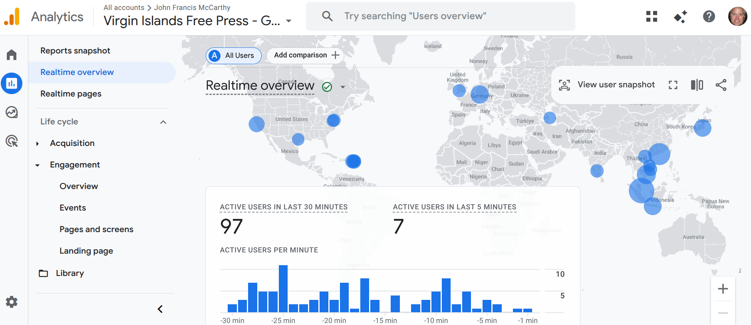Click the tallest bar near -25 min
This screenshot has height=325, width=751.
pos(283,289)
